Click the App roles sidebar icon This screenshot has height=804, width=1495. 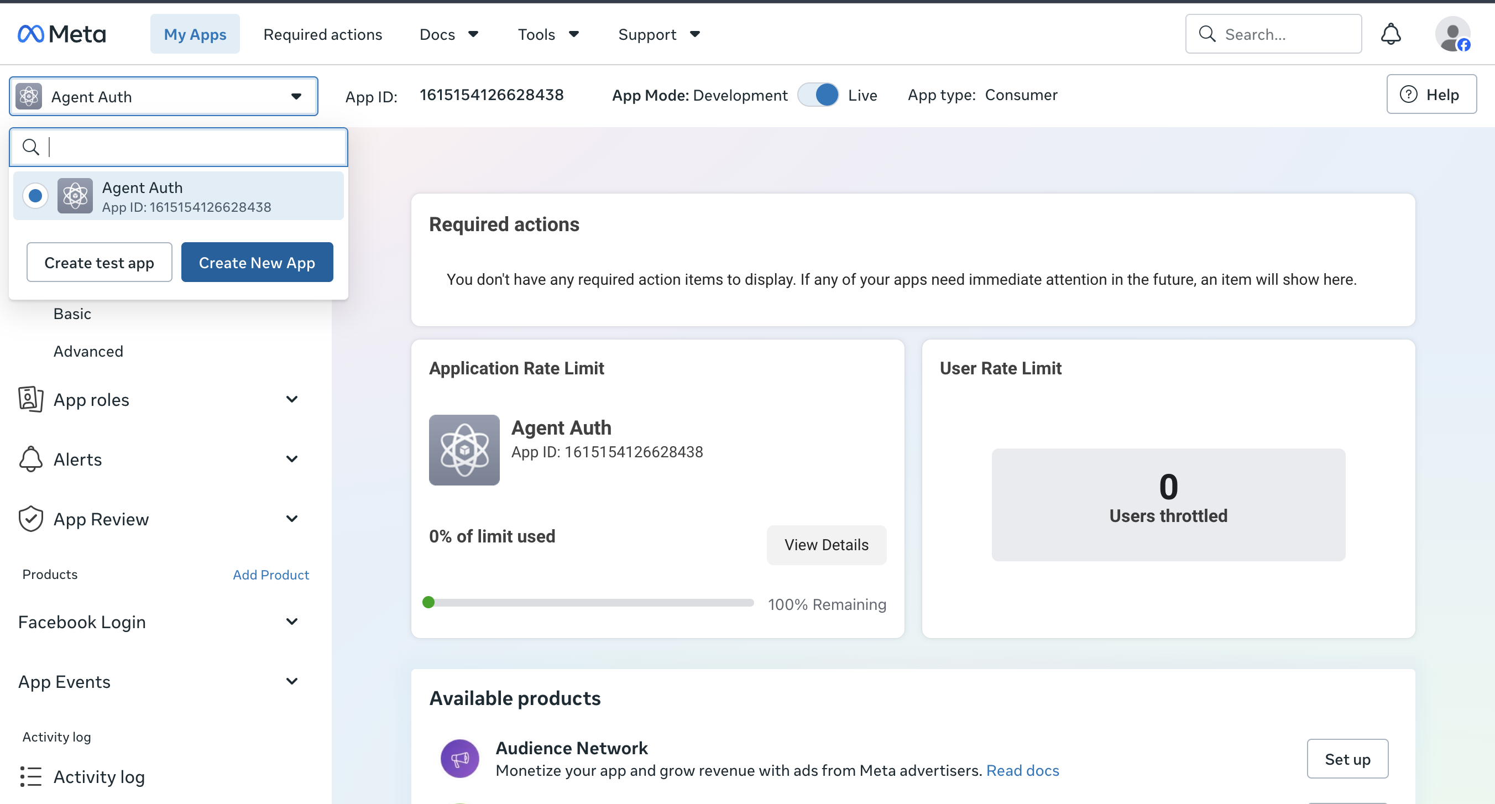[31, 399]
